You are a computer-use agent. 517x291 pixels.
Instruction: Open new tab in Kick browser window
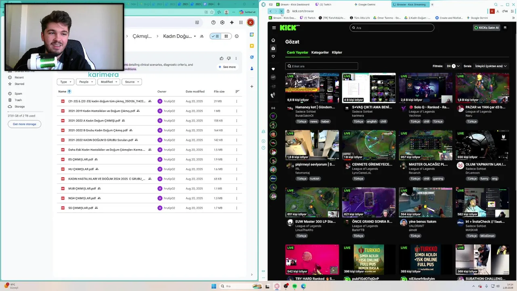(x=432, y=4)
